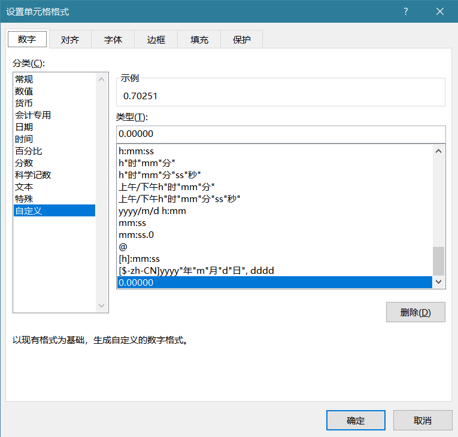Choose 货币 in category list
Image resolution: width=458 pixels, height=437 pixels.
(54, 103)
